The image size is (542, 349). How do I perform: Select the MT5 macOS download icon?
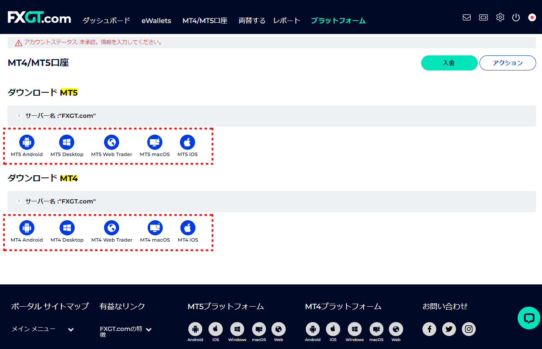155,142
